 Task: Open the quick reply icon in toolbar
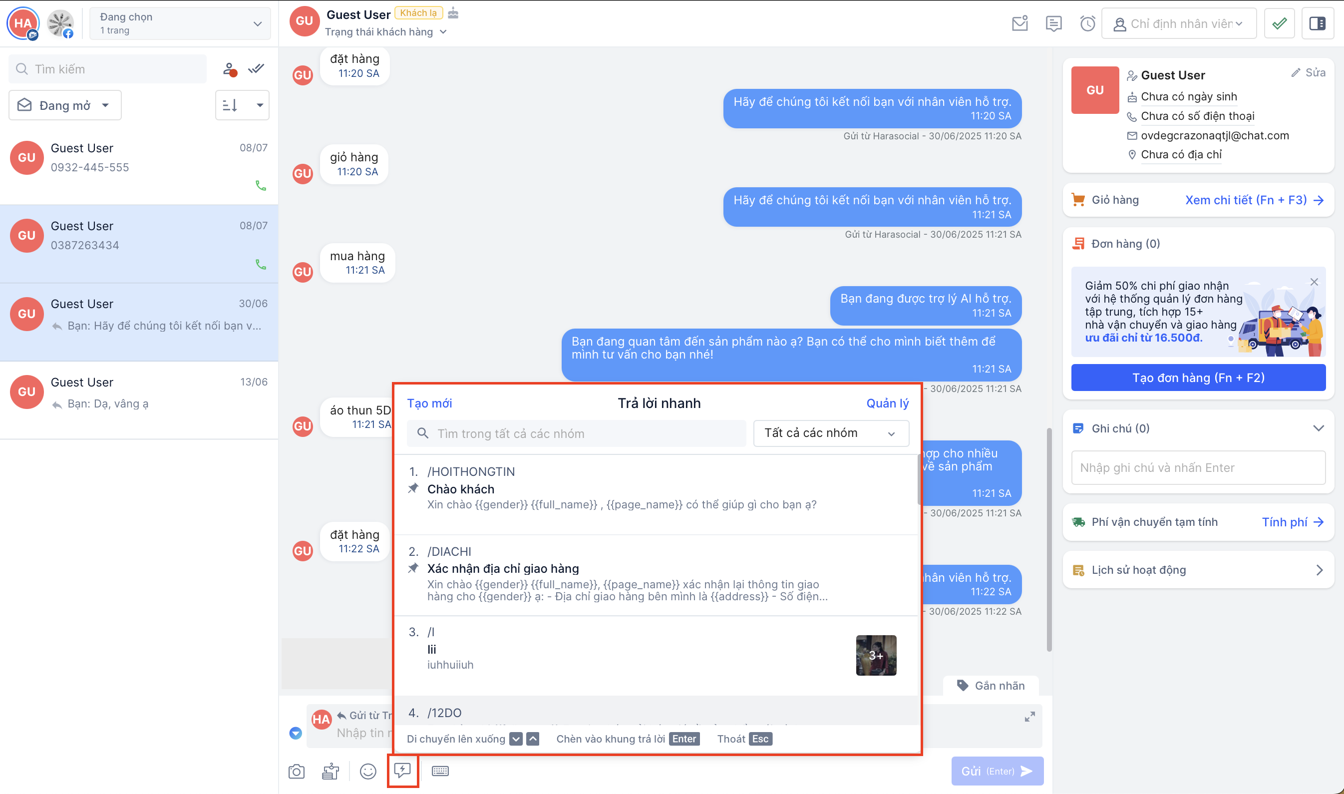402,771
